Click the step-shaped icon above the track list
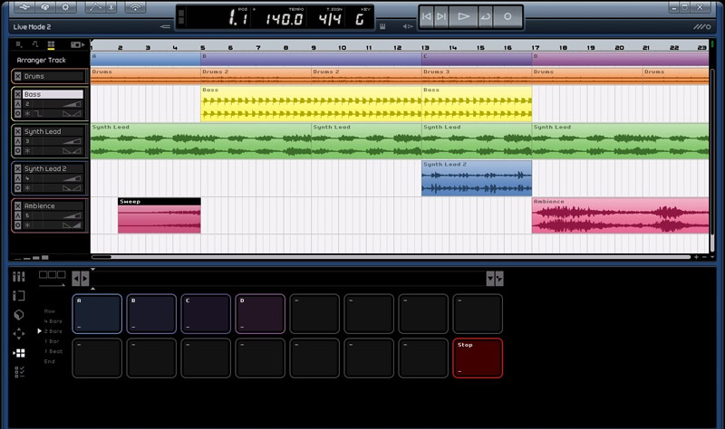 point(35,44)
